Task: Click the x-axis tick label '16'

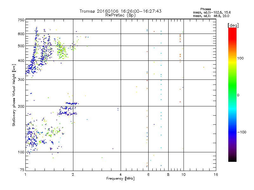Action: click(x=216, y=174)
